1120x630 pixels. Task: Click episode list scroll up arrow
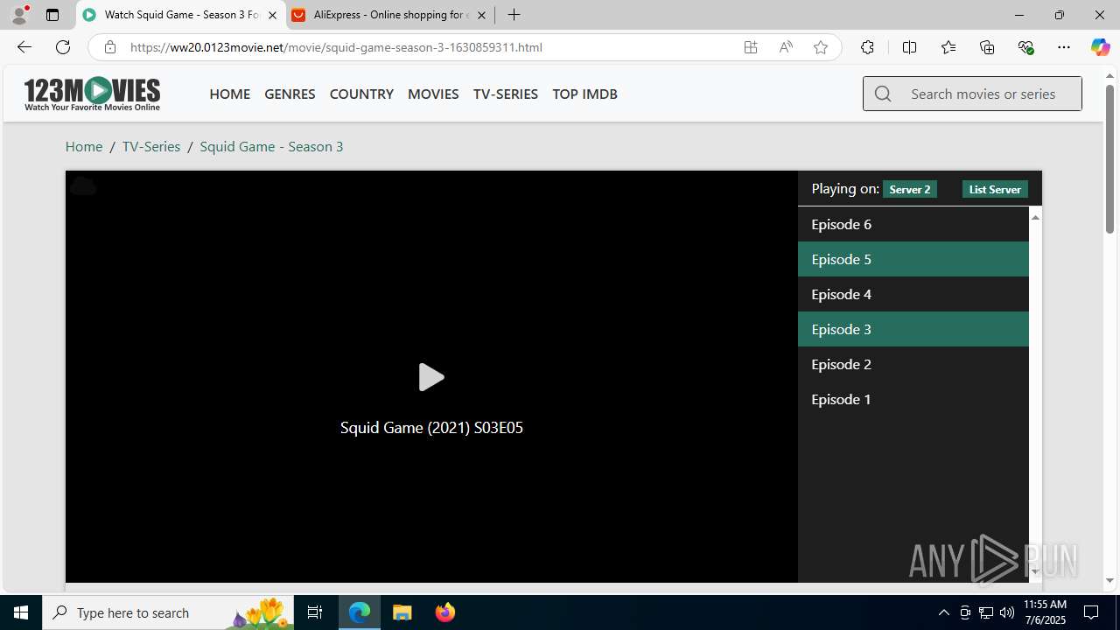pos(1035,216)
